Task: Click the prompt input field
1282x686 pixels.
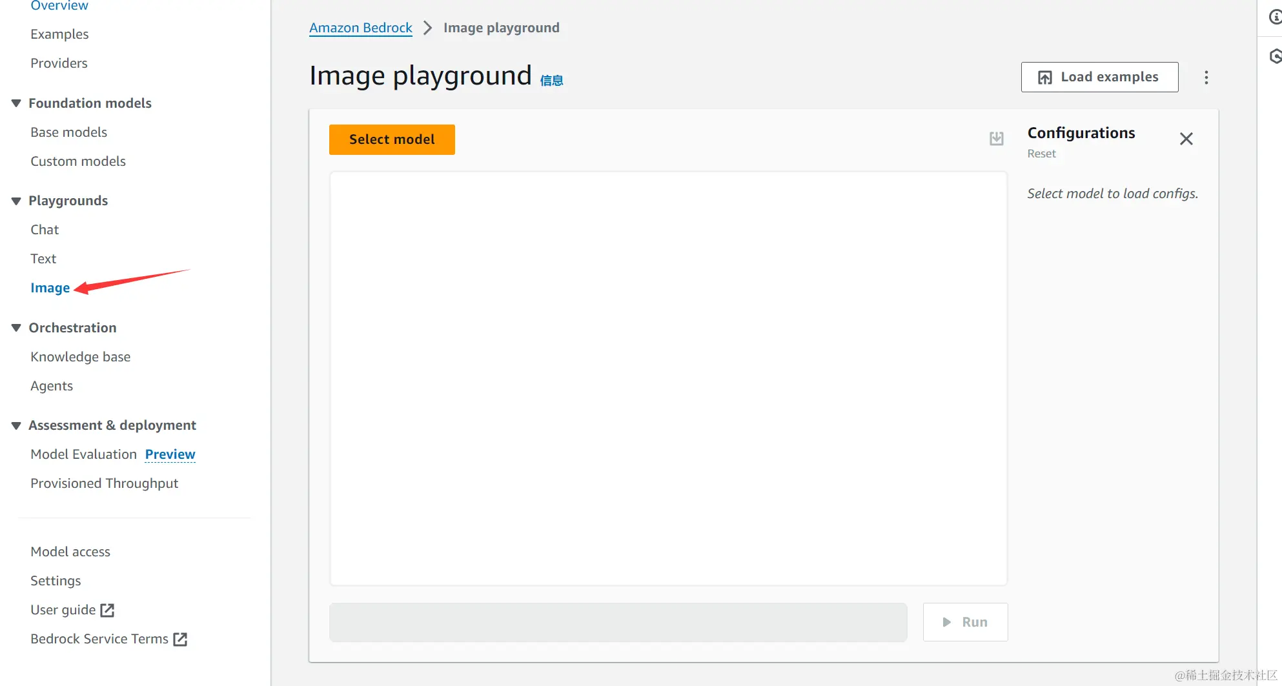Action: coord(618,622)
